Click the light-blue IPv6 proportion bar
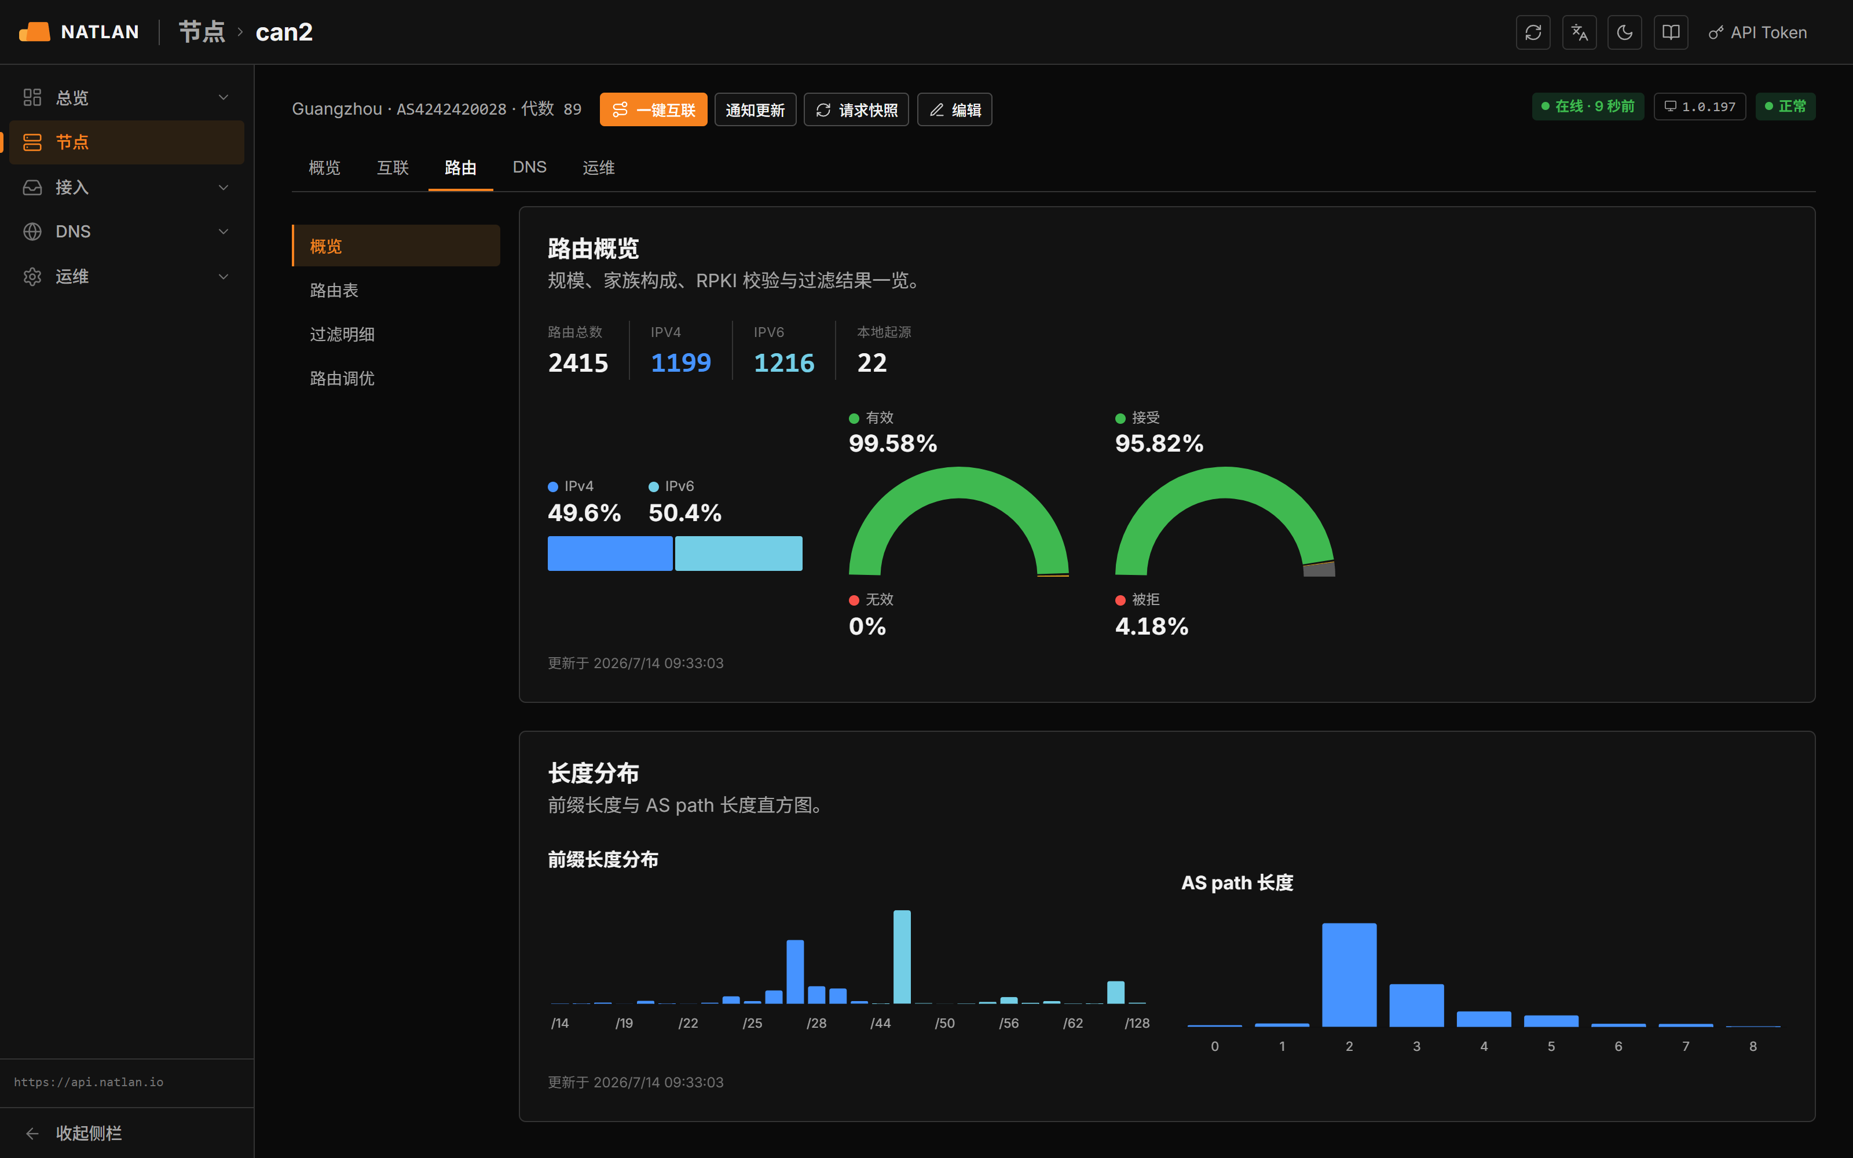 pyautogui.click(x=739, y=553)
